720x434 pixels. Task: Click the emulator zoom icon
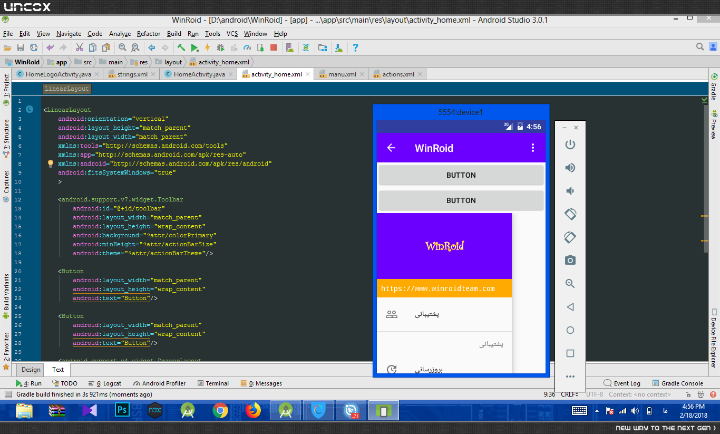[570, 283]
